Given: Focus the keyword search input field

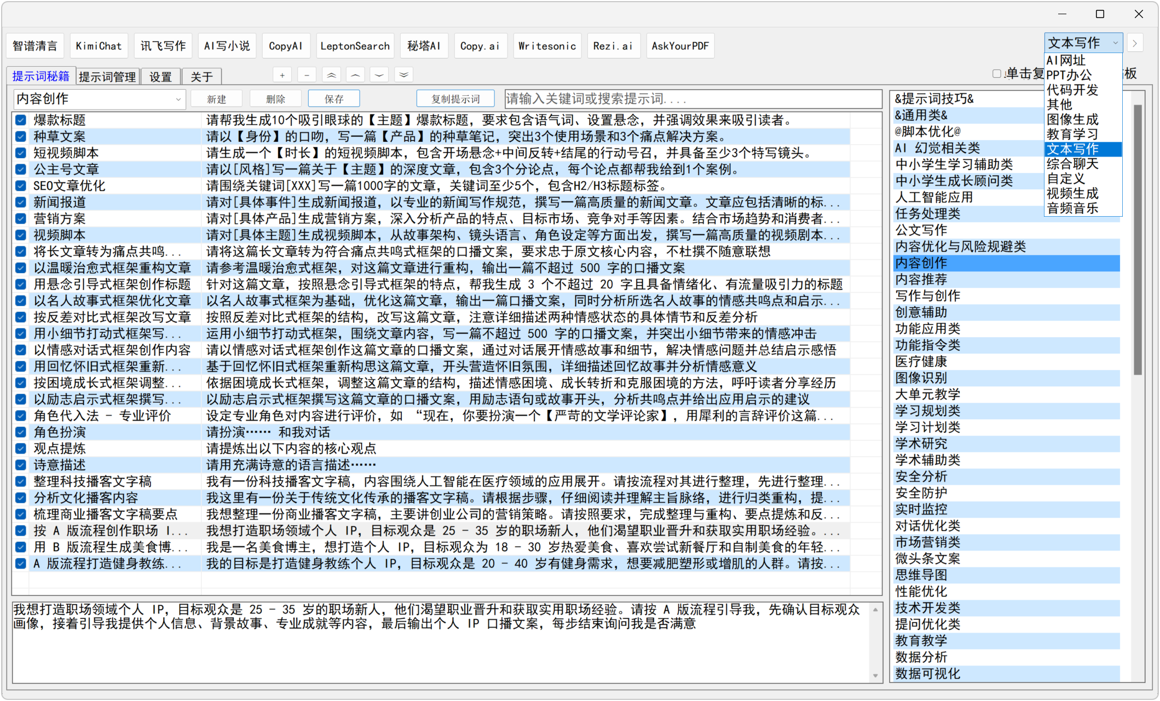Looking at the screenshot, I should [x=692, y=99].
